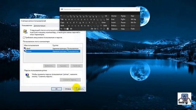Image resolution: width=196 pixels, height=110 pixels.
Task: Click the End key on on-screen keyboard
Action: point(113,19)
